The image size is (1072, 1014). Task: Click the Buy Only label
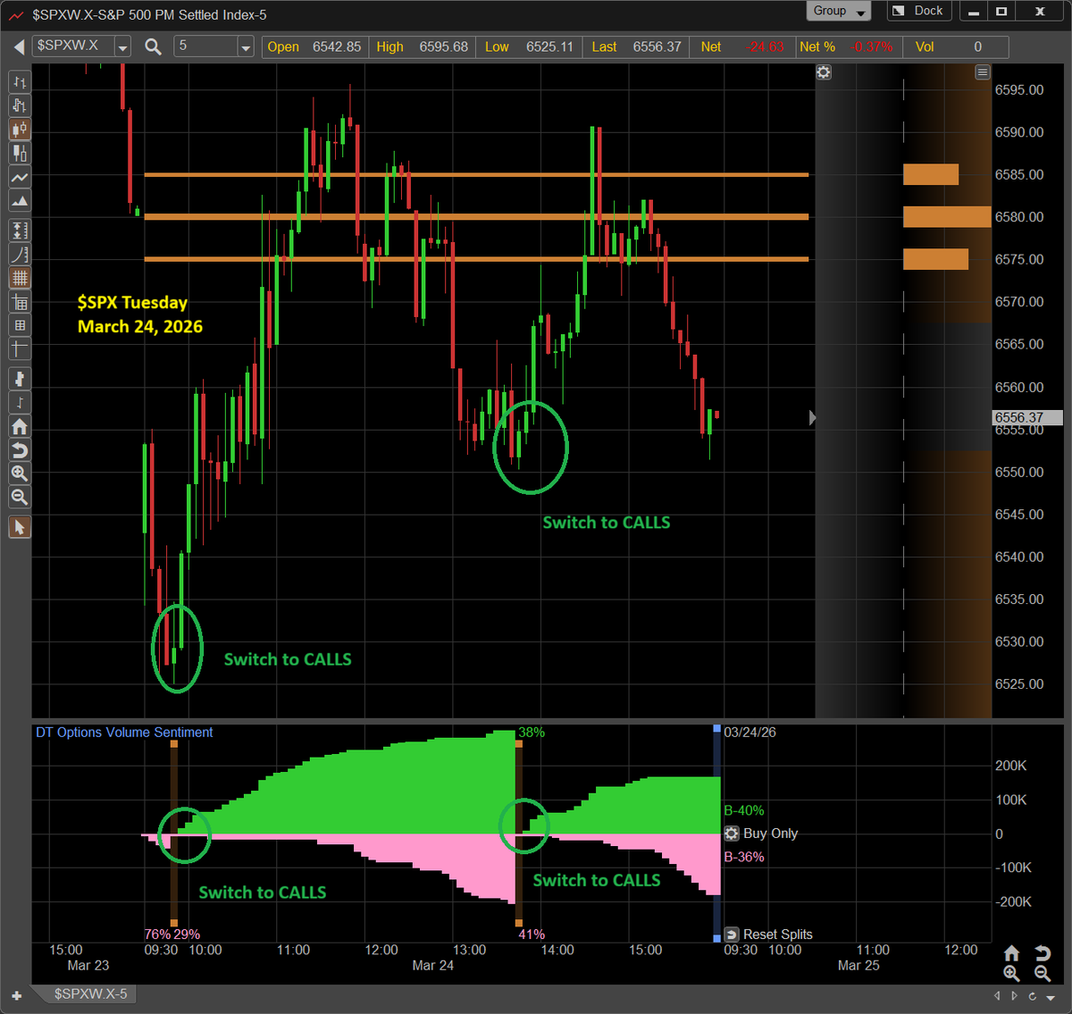pyautogui.click(x=770, y=834)
